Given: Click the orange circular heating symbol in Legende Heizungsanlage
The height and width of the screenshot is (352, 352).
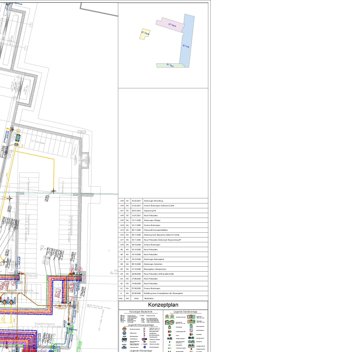Looking at the screenshot, I should coord(124,329).
